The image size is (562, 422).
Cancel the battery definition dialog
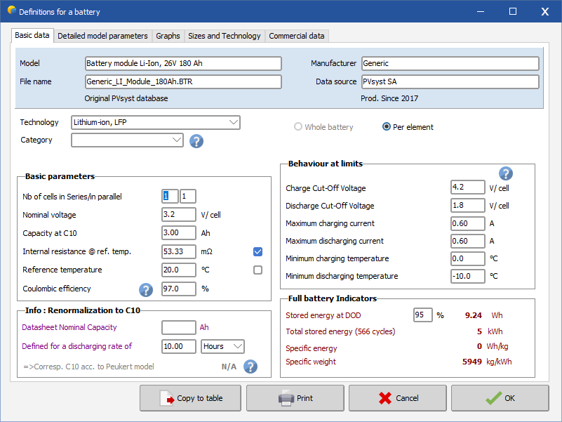[398, 398]
